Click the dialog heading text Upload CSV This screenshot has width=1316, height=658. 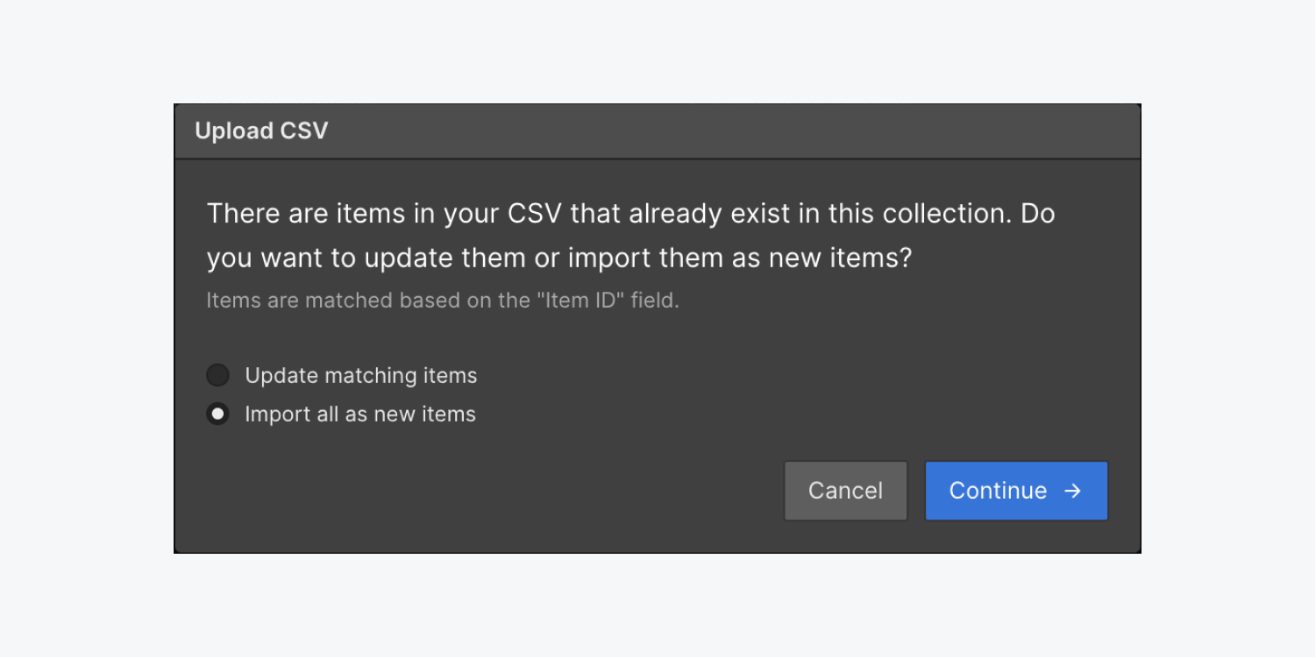click(x=260, y=131)
